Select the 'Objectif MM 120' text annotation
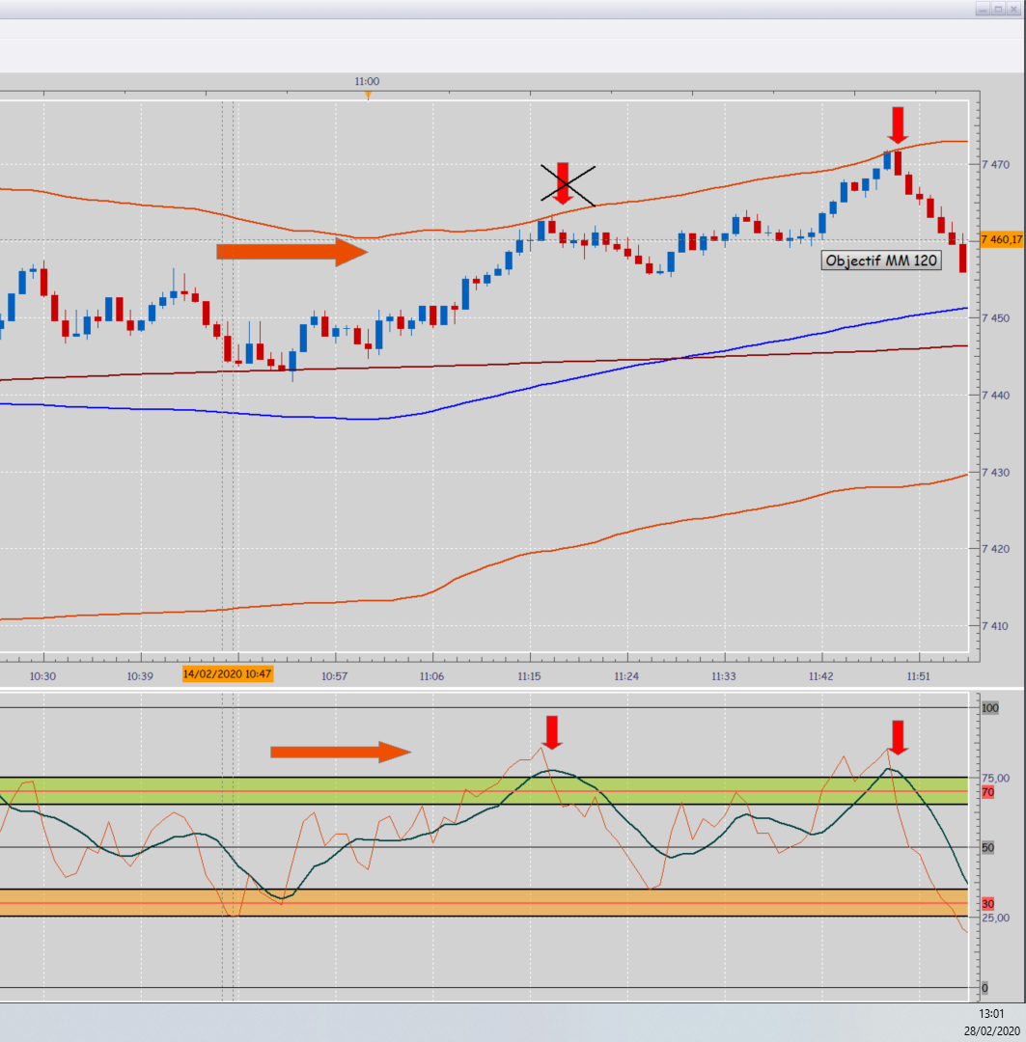 881,260
